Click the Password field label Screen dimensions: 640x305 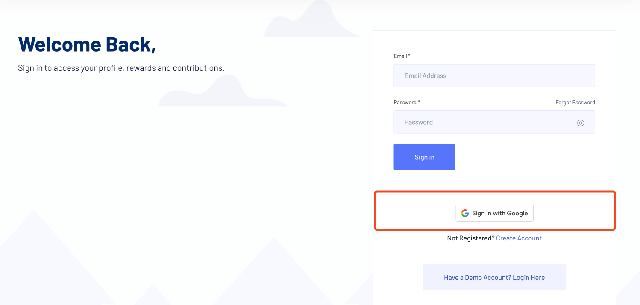405,102
